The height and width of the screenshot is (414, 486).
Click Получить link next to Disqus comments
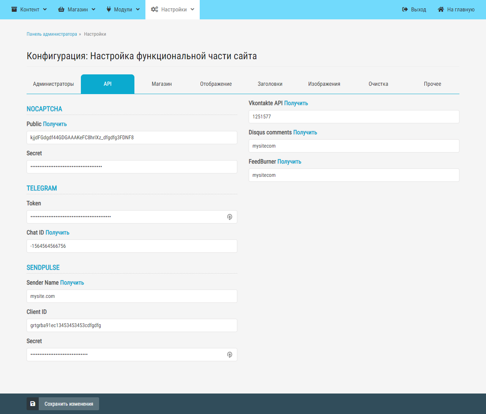[305, 132]
